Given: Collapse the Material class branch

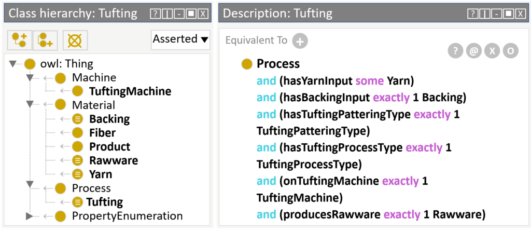Looking at the screenshot, I should click(30, 105).
